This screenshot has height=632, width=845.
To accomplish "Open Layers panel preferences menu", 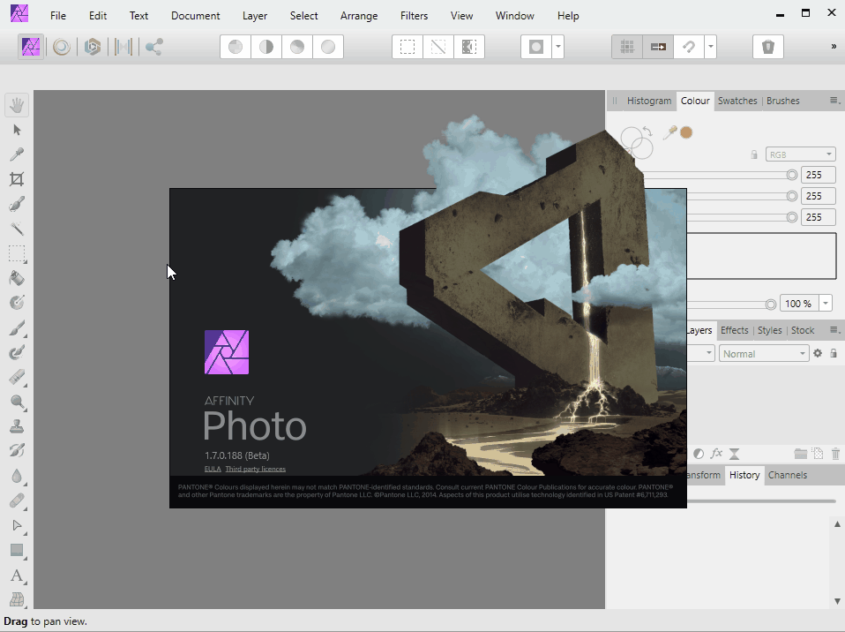I will [834, 330].
